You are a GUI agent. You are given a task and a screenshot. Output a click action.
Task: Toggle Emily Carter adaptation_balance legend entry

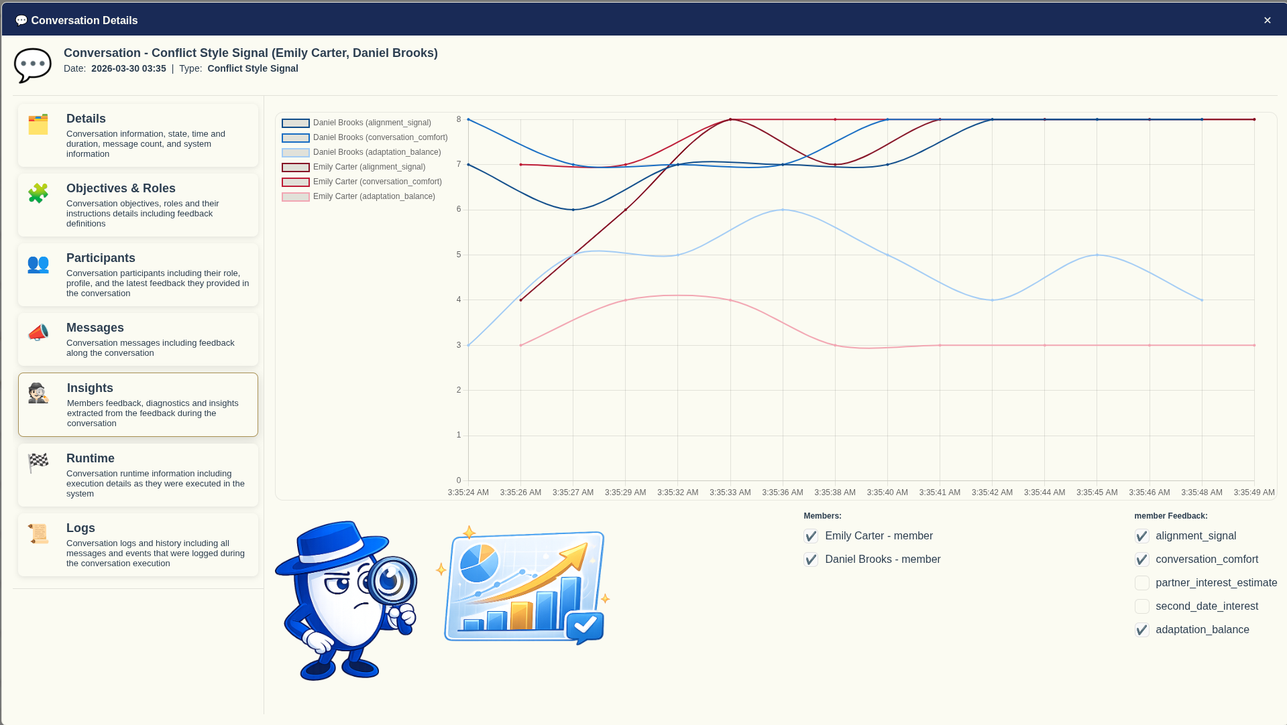pyautogui.click(x=359, y=196)
